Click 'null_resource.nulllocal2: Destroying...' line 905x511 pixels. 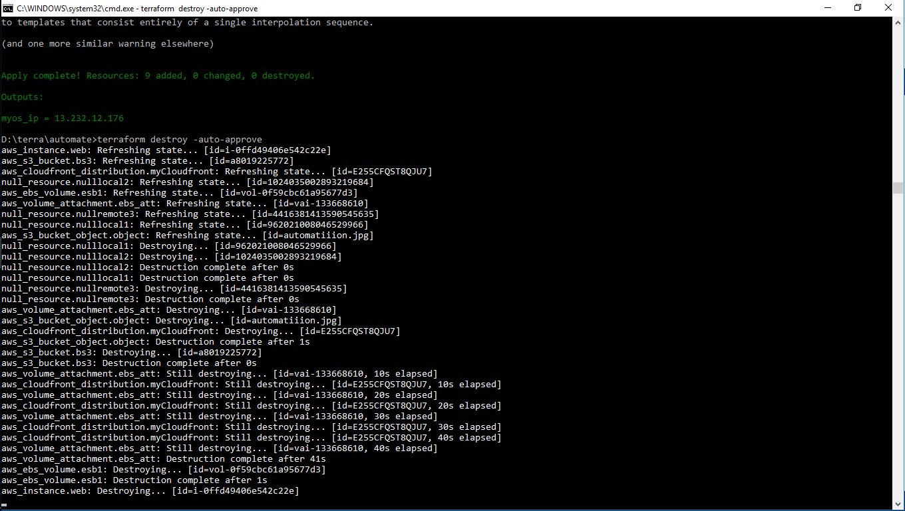(x=172, y=257)
